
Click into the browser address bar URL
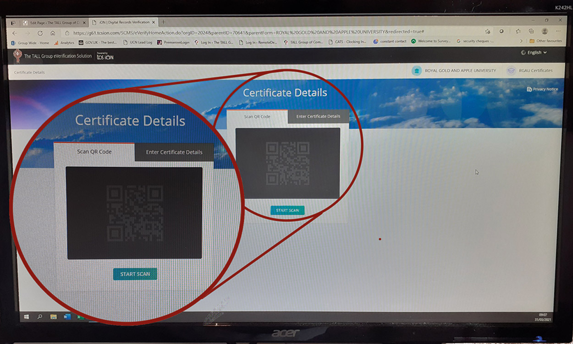pyautogui.click(x=248, y=32)
